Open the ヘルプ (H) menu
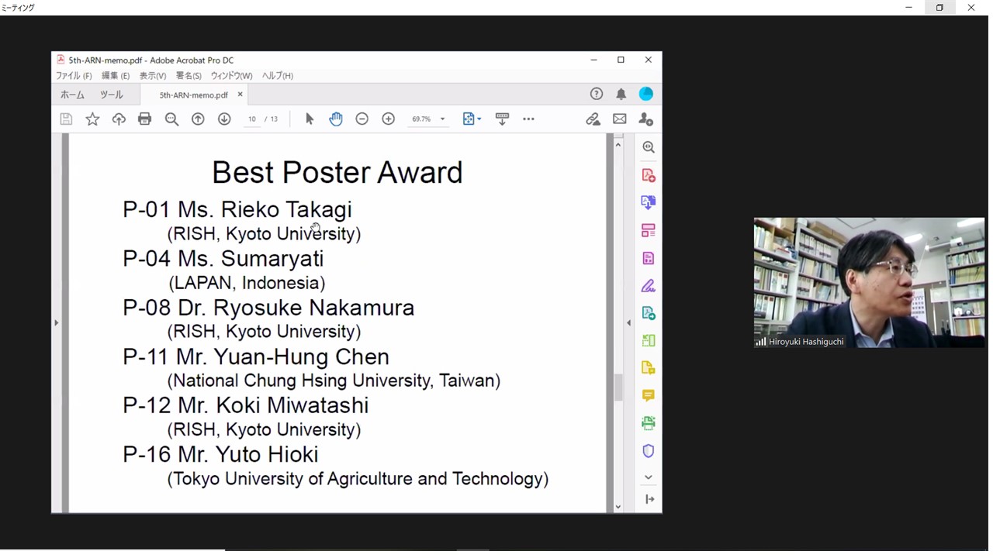The width and height of the screenshot is (993, 558). click(278, 76)
